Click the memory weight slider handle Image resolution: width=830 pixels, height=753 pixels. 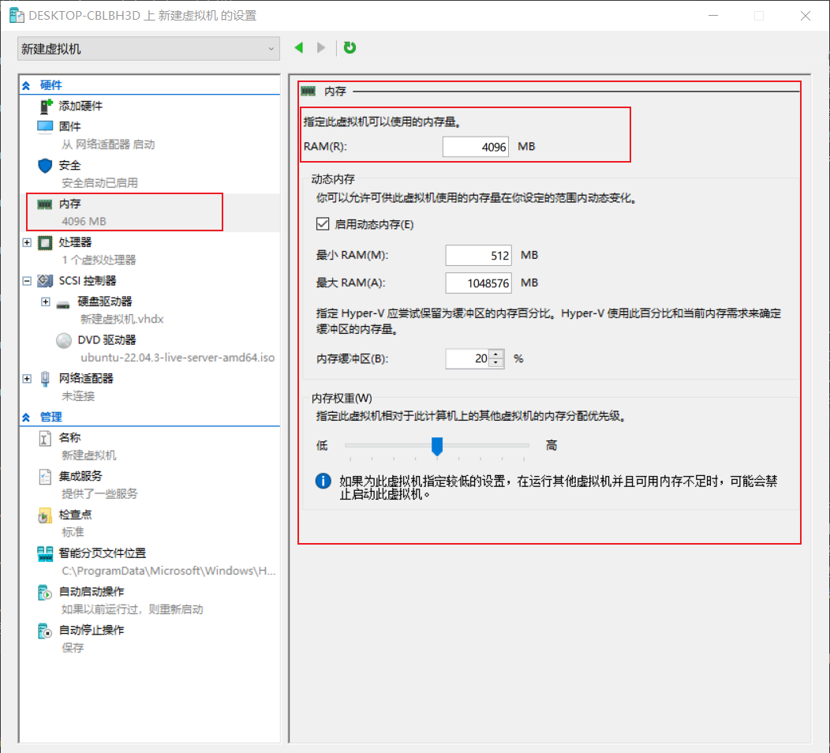(x=436, y=447)
